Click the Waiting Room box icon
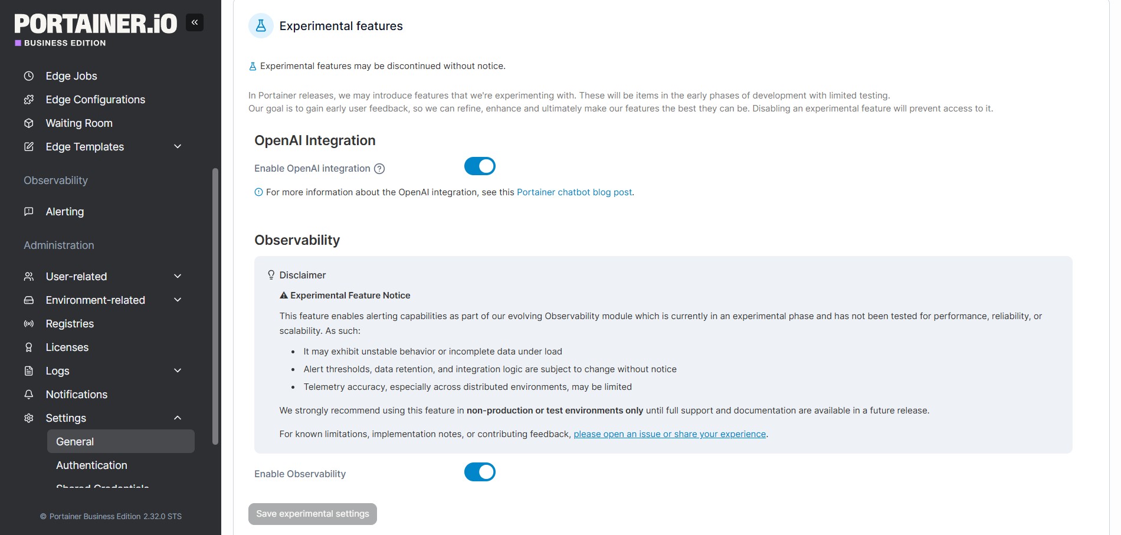Screen dimensions: 1121x535 (x=28, y=123)
